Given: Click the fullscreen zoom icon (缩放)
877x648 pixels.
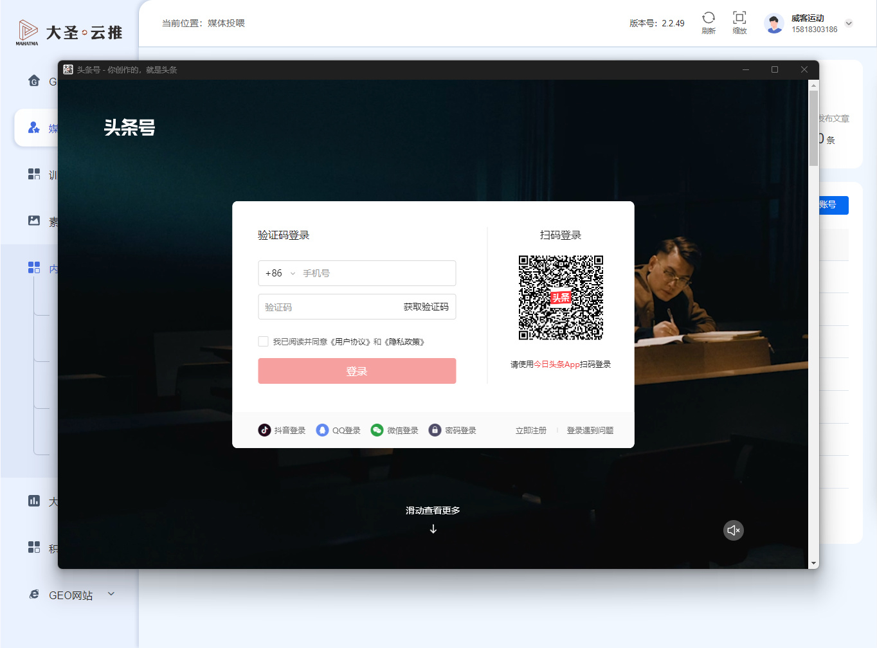Looking at the screenshot, I should click(x=739, y=18).
